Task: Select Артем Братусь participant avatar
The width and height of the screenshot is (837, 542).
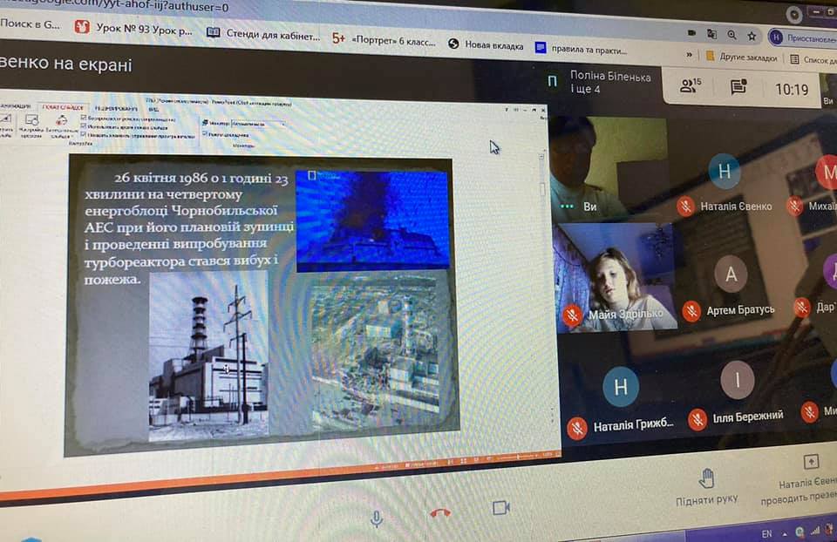Action: [x=731, y=274]
